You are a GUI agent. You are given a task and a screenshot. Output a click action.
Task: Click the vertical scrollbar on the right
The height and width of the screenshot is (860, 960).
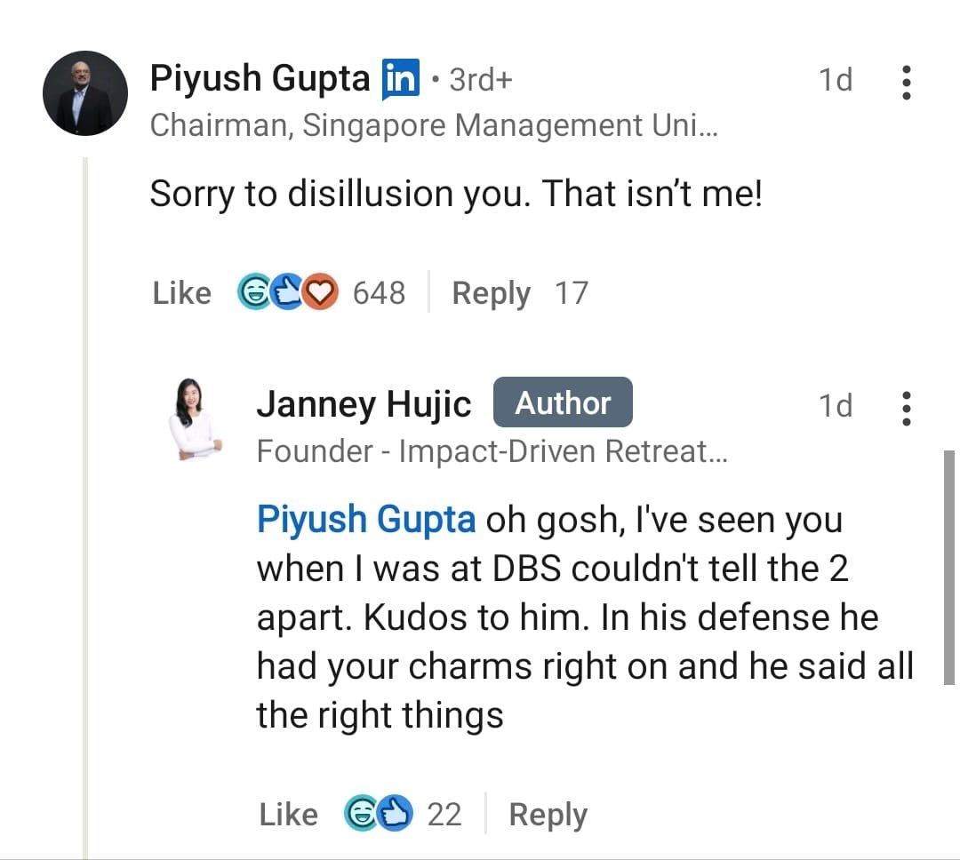(x=948, y=567)
